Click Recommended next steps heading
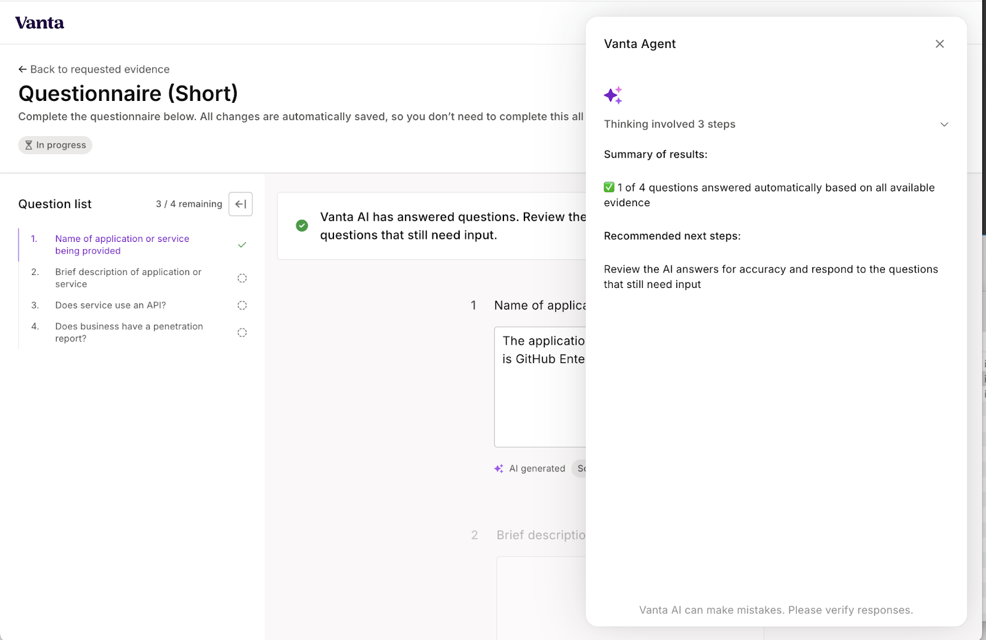This screenshot has height=640, width=986. point(672,236)
